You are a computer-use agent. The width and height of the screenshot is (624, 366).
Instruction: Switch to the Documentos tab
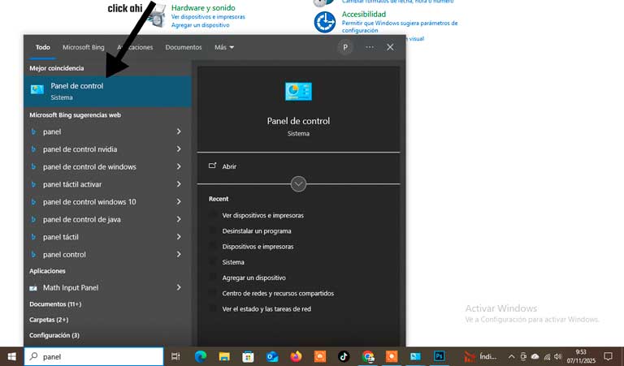pos(184,47)
